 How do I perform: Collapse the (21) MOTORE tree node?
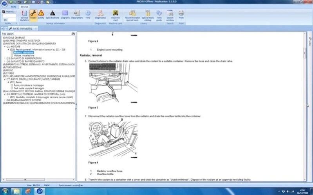(x=5, y=46)
